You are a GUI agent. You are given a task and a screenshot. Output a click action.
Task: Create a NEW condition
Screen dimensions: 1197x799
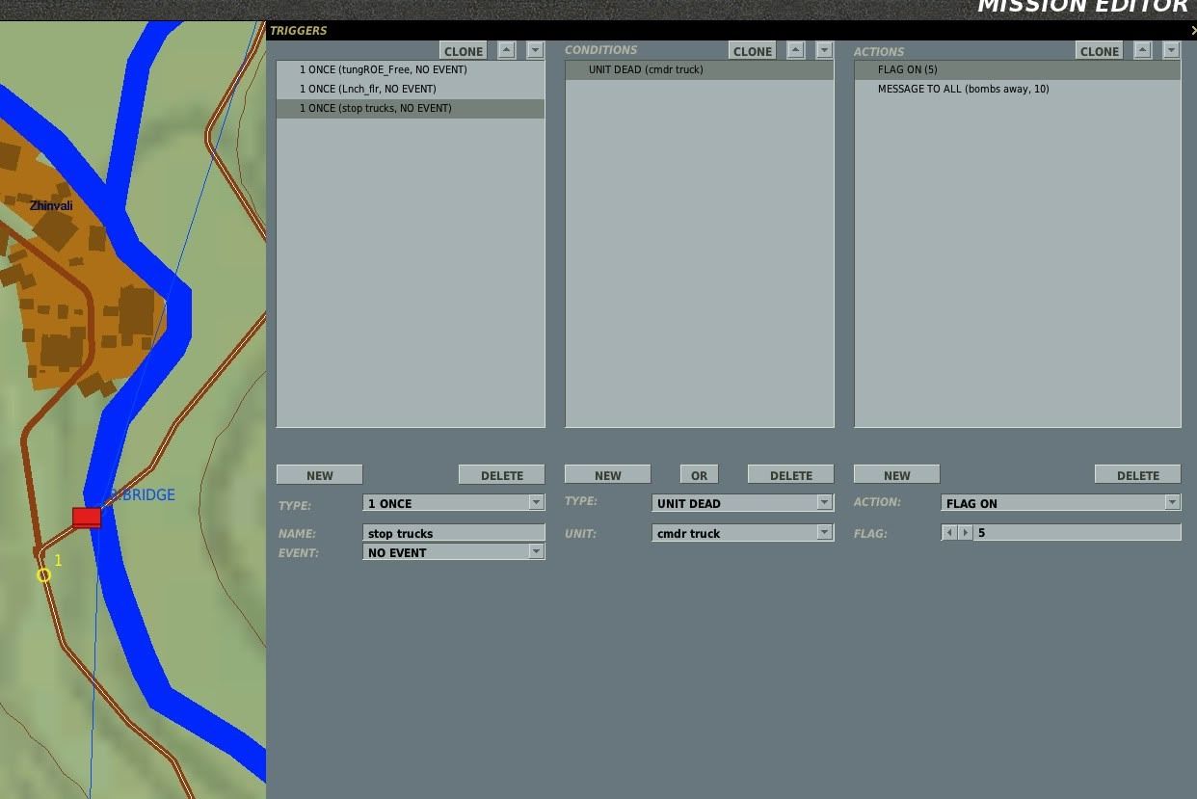pos(608,475)
